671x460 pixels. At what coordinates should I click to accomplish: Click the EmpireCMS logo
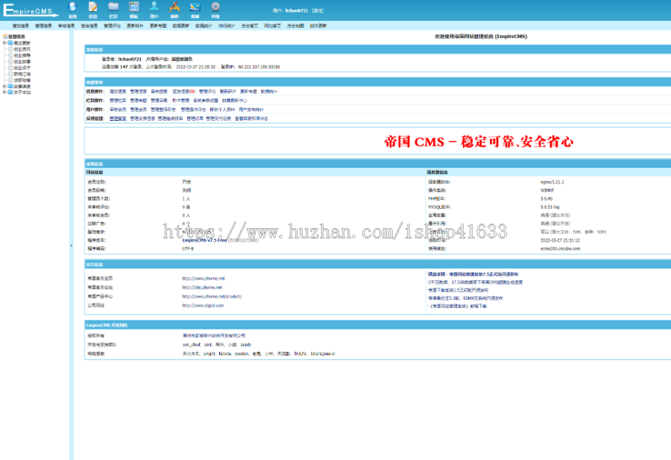[30, 10]
